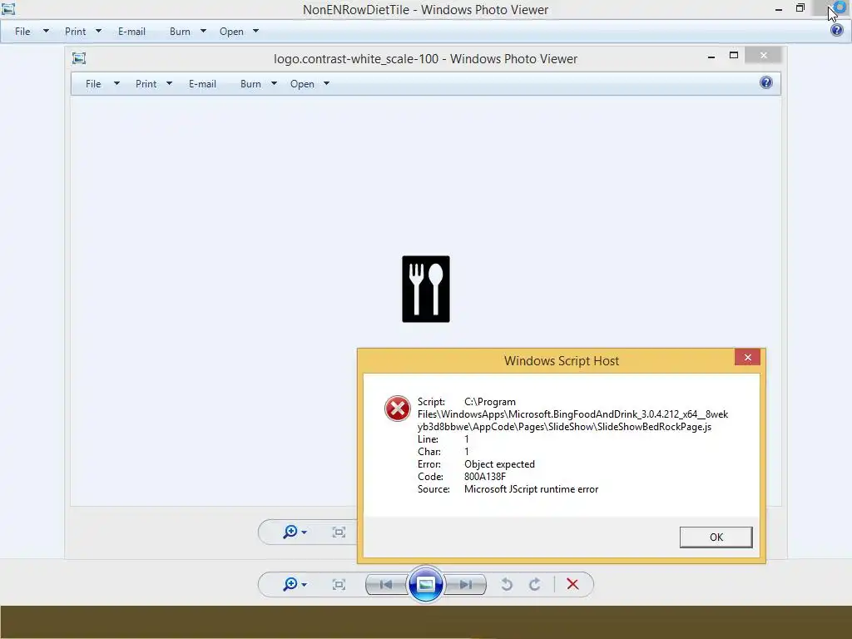This screenshot has height=639, width=852.
Task: Click the red error icon in script dialog
Action: tap(397, 409)
